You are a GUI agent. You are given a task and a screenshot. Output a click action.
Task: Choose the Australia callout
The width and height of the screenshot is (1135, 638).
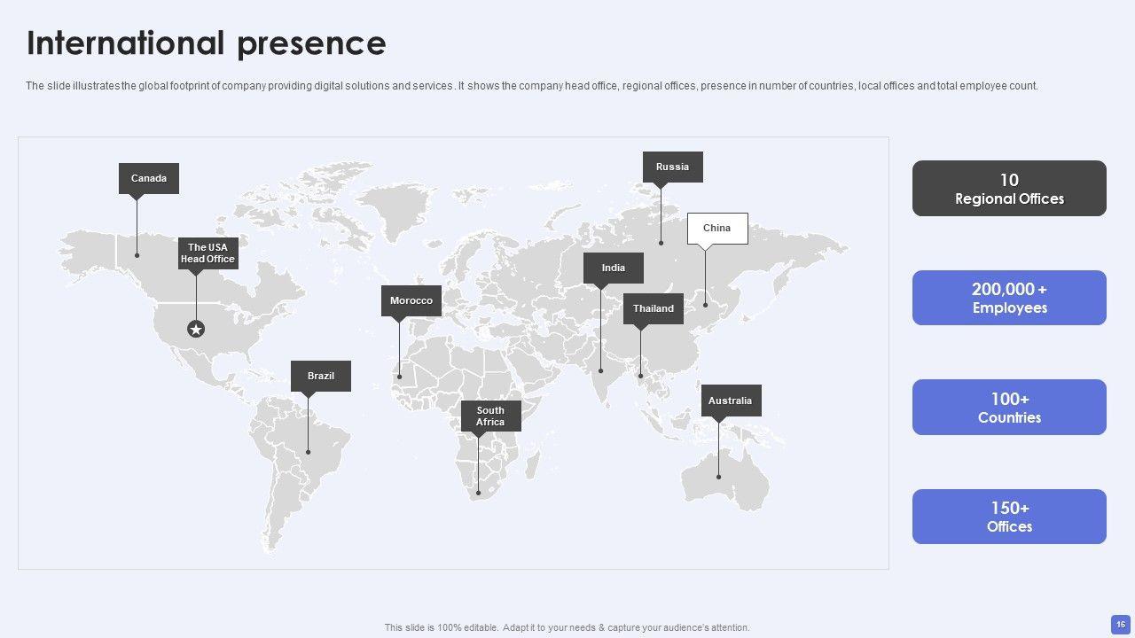click(731, 401)
